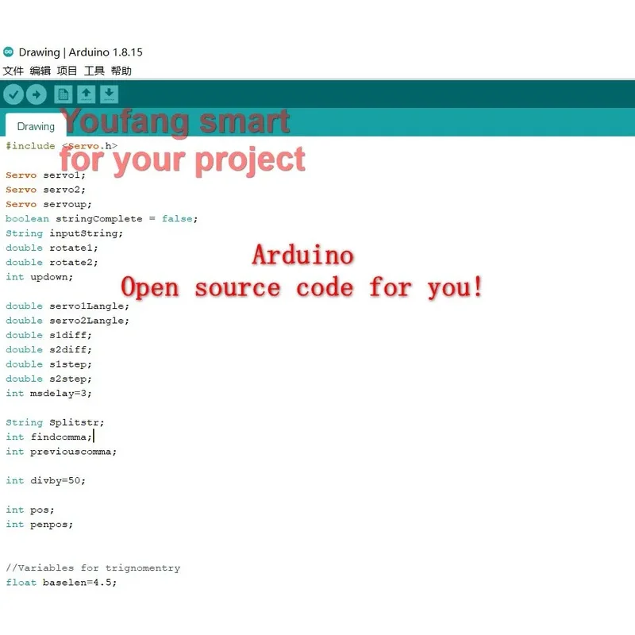Click the '//Variables for trignomentry' comment
Image resolution: width=635 pixels, height=635 pixels.
[x=93, y=568]
